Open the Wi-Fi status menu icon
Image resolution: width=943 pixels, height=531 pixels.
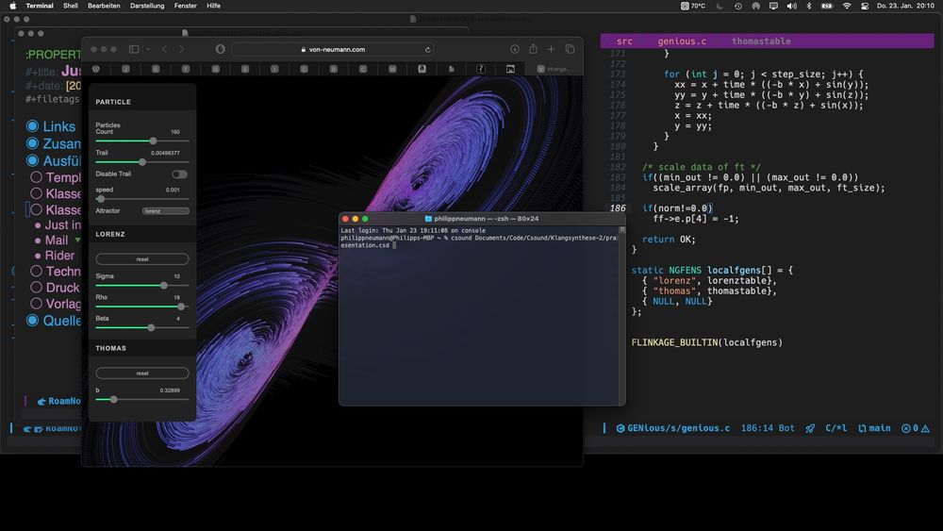846,6
